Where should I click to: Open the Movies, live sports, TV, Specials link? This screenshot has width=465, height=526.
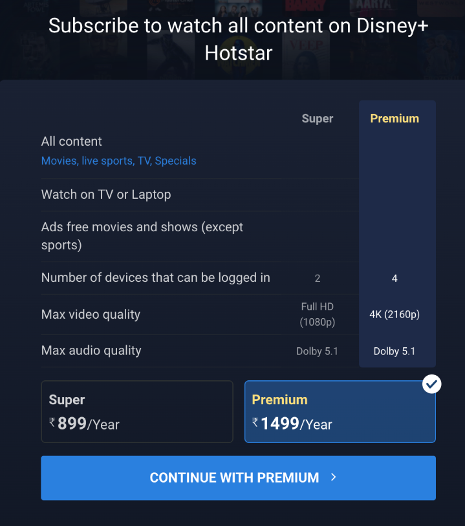tap(118, 161)
